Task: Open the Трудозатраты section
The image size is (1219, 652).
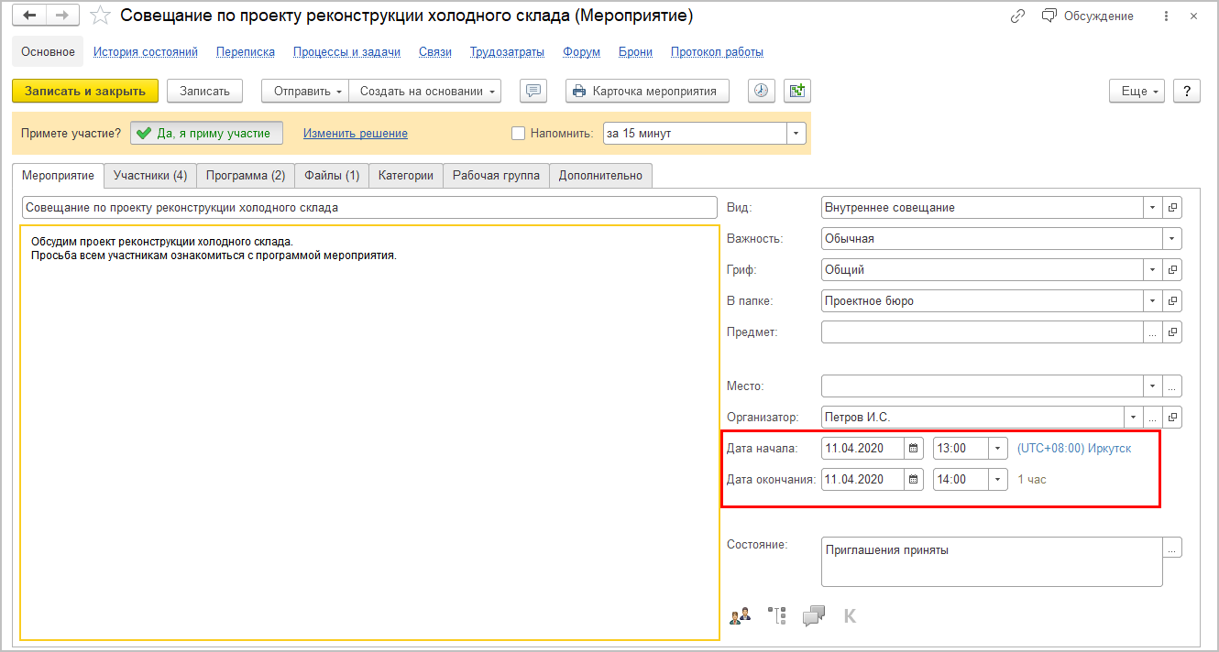Action: tap(508, 52)
